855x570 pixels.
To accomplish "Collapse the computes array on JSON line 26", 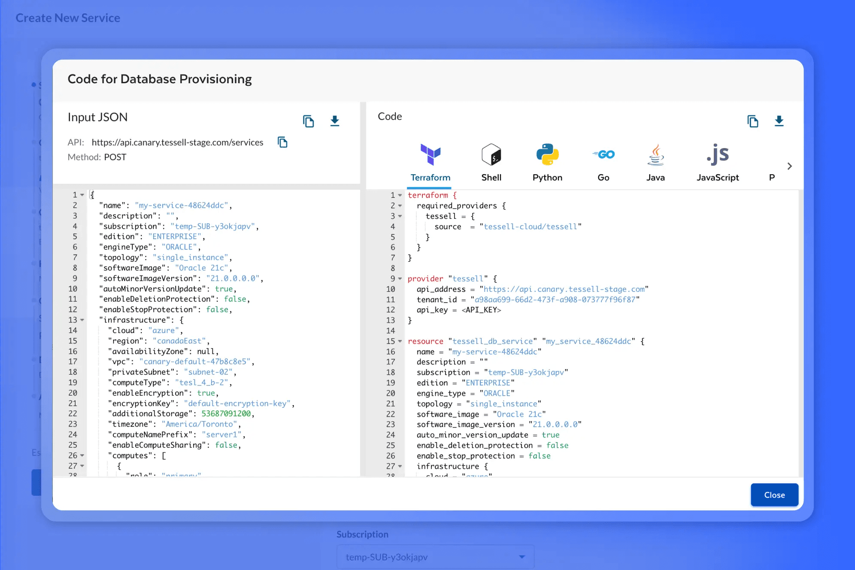I will pyautogui.click(x=82, y=456).
